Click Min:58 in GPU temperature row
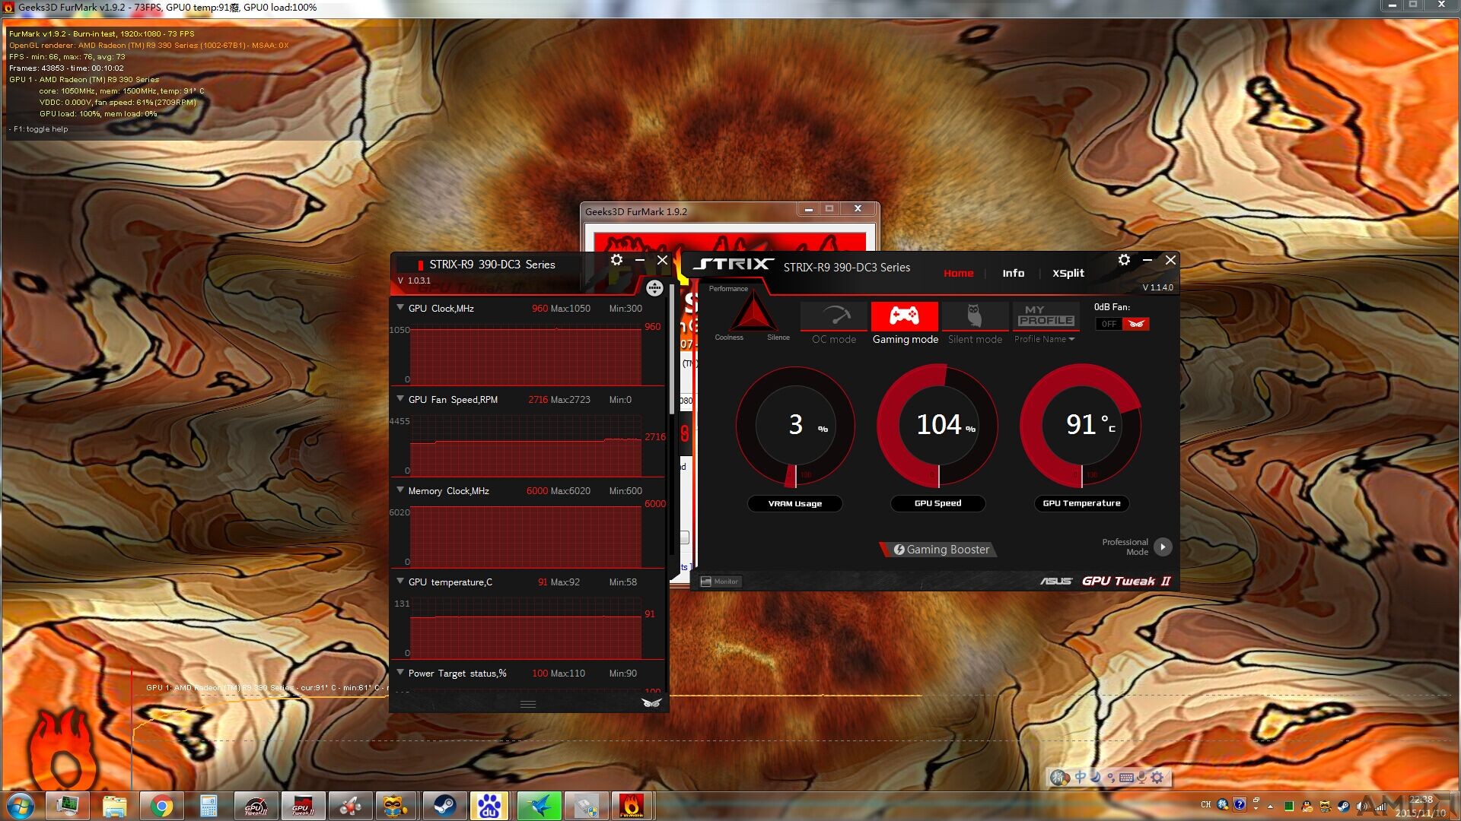The width and height of the screenshot is (1461, 821). 622,582
